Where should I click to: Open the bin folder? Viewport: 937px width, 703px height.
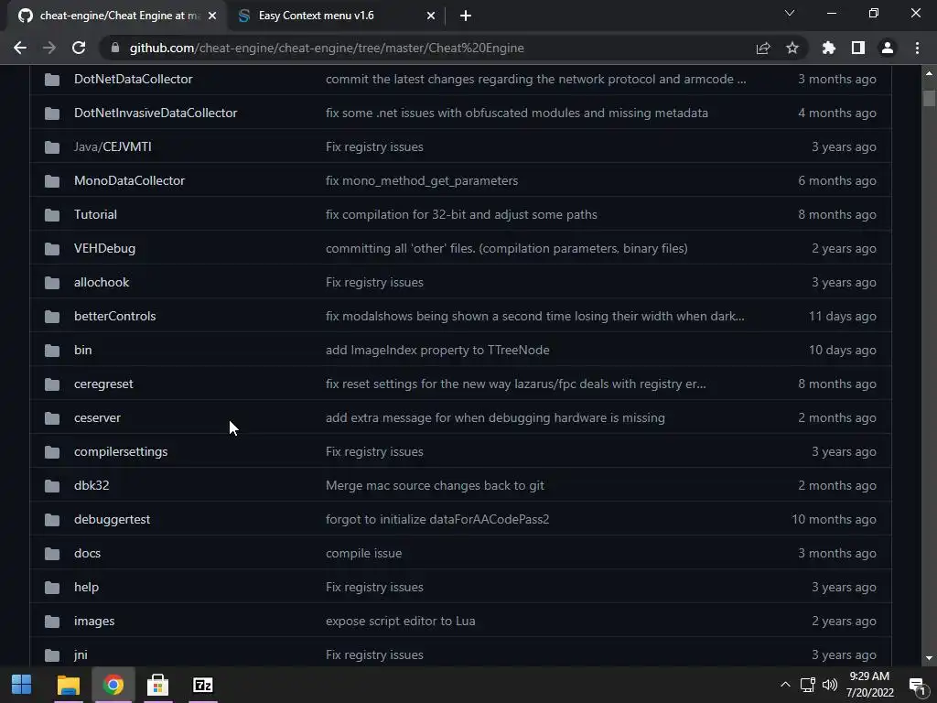tap(83, 350)
